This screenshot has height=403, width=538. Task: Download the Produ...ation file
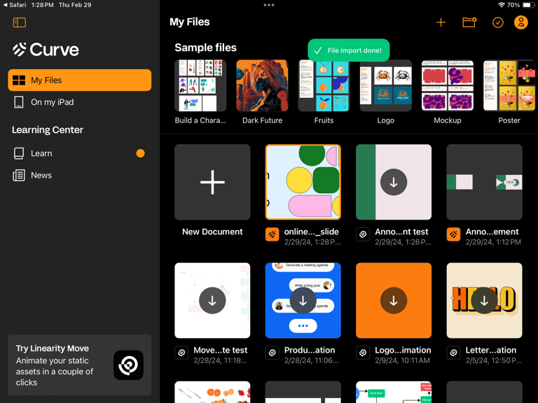point(303,301)
